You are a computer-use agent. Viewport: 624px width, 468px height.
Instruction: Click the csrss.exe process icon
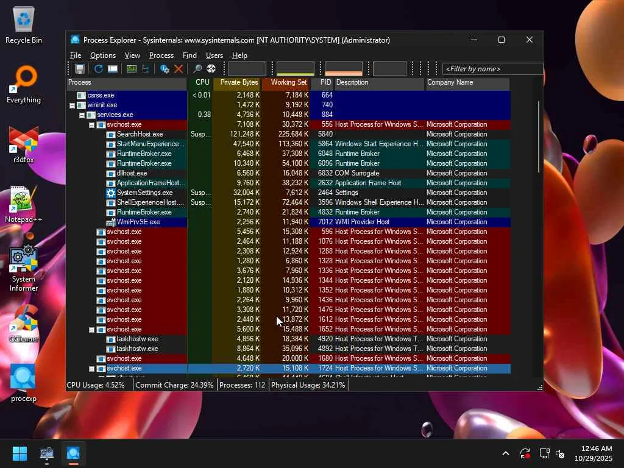[81, 96]
